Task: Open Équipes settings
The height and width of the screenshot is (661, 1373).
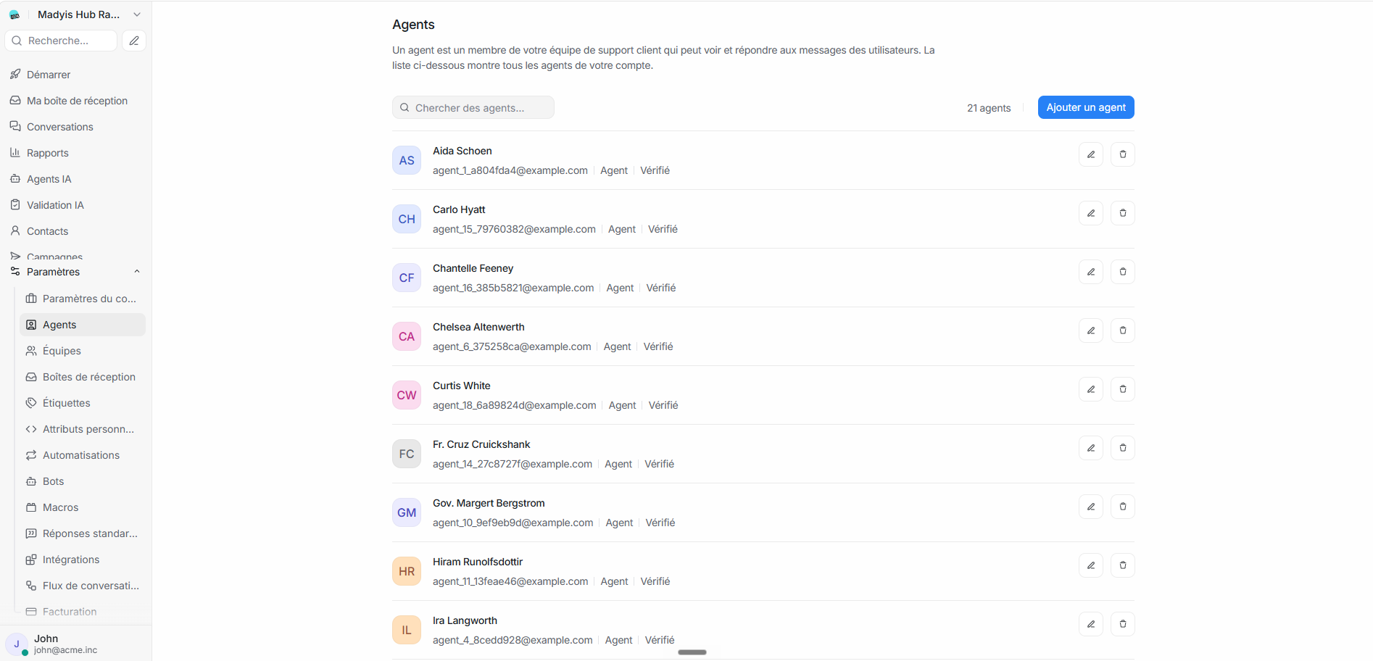Action: [83, 351]
